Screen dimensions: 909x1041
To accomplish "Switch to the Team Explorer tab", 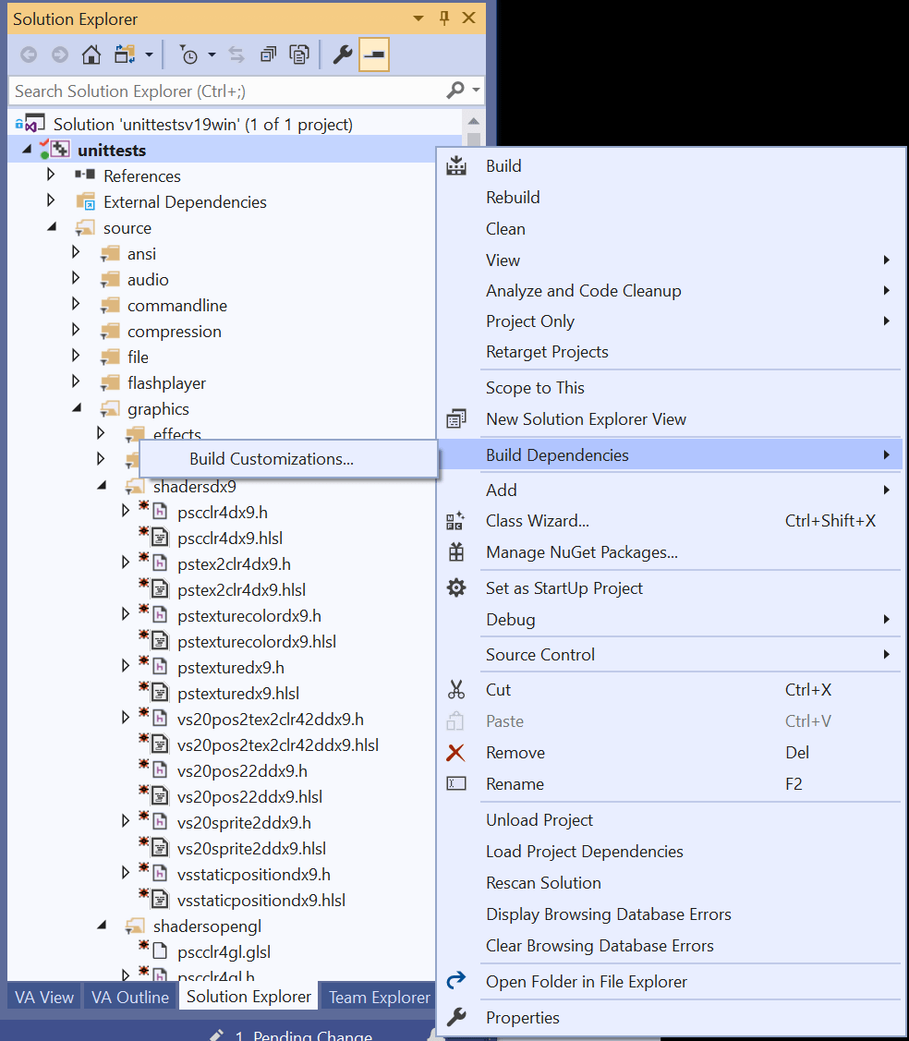I will tap(379, 997).
